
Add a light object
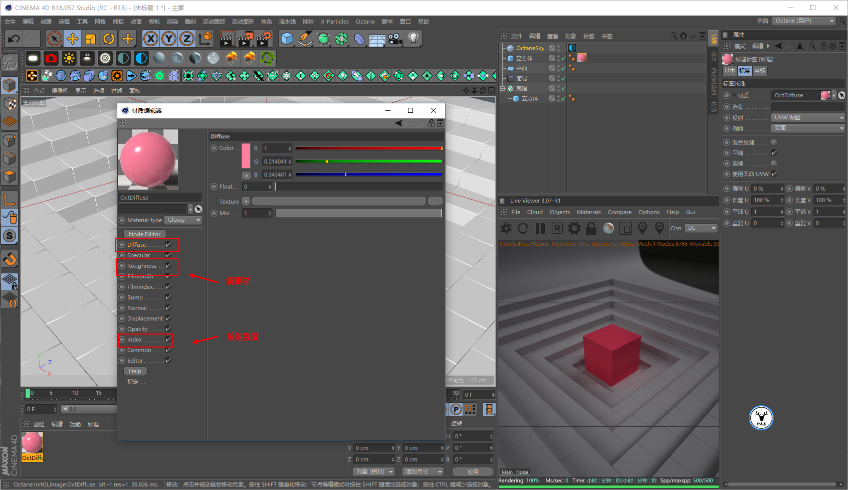[x=413, y=39]
